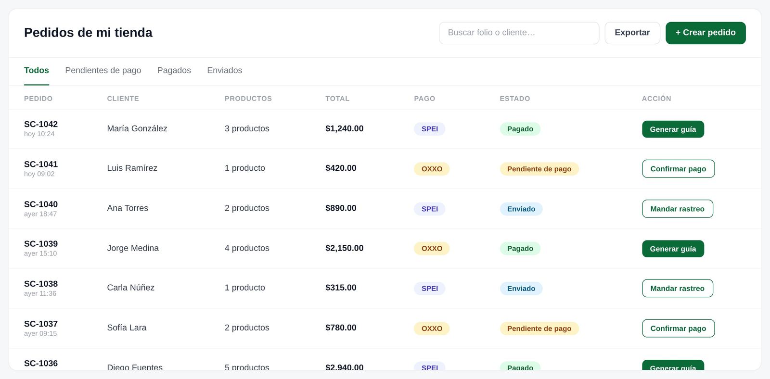Click order number SC-1038
The height and width of the screenshot is (379, 770).
tap(41, 284)
